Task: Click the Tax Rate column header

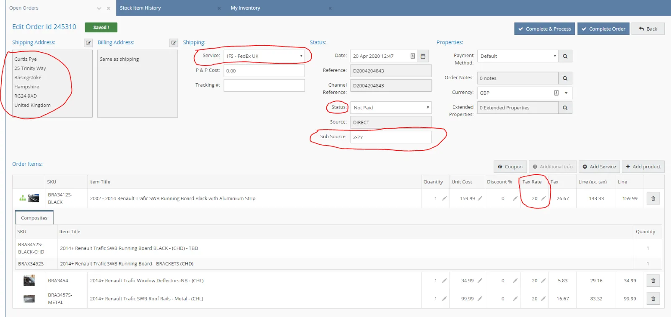Action: [x=532, y=182]
